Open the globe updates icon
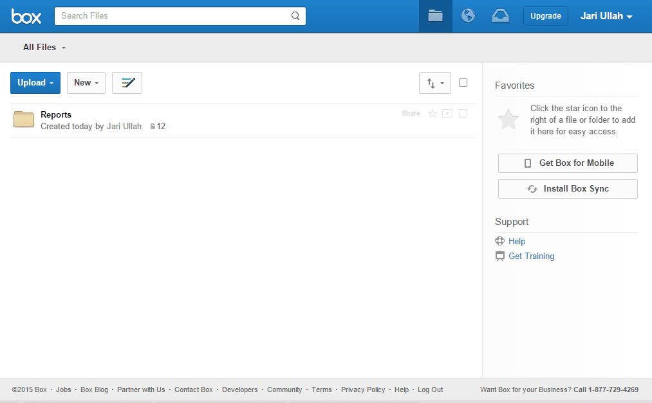 pos(468,16)
